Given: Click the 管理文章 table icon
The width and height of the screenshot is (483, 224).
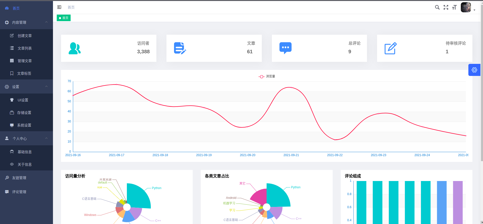Looking at the screenshot, I should [x=12, y=61].
